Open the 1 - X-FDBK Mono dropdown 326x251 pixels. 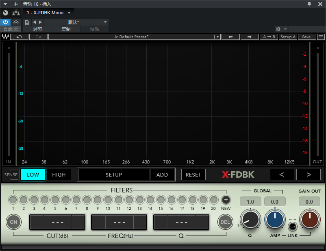click(49, 13)
